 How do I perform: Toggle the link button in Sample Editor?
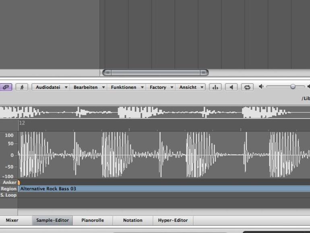pyautogui.click(x=6, y=87)
